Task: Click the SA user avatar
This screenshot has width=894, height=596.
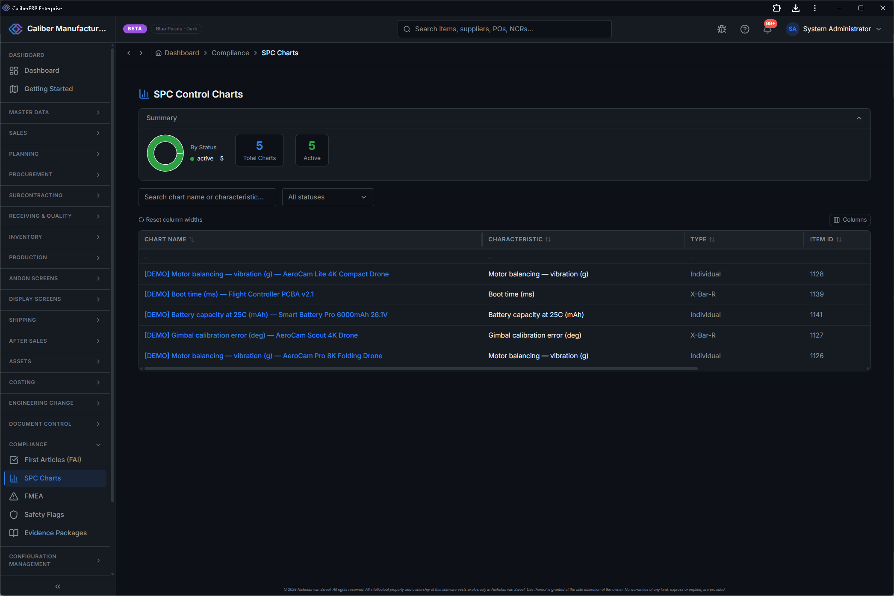Action: point(792,29)
